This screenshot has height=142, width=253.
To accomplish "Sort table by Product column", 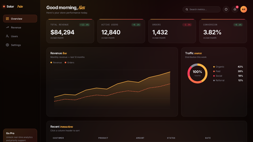I will [103, 138].
